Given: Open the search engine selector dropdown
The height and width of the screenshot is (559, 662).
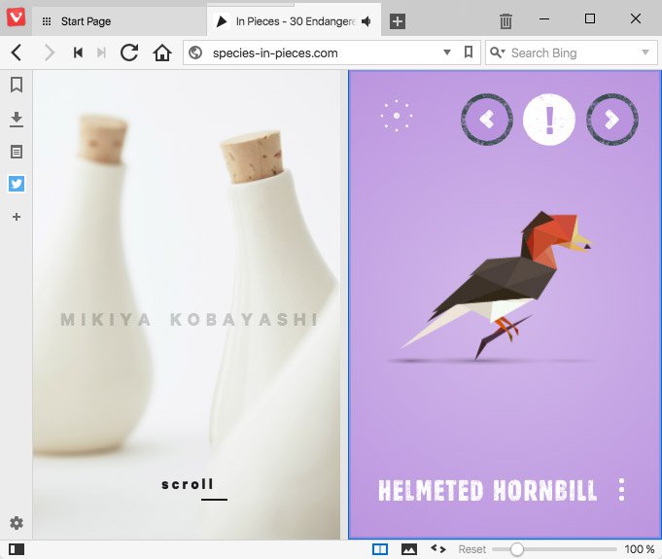Looking at the screenshot, I should point(645,52).
